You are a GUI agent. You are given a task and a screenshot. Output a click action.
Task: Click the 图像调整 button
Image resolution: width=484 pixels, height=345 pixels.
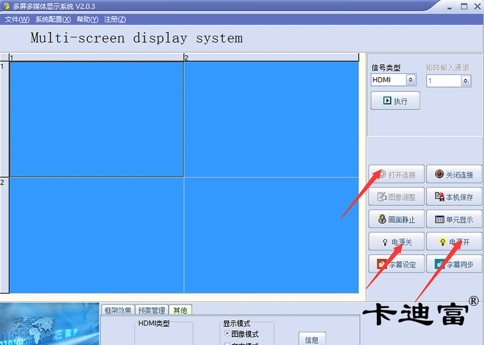pos(397,197)
